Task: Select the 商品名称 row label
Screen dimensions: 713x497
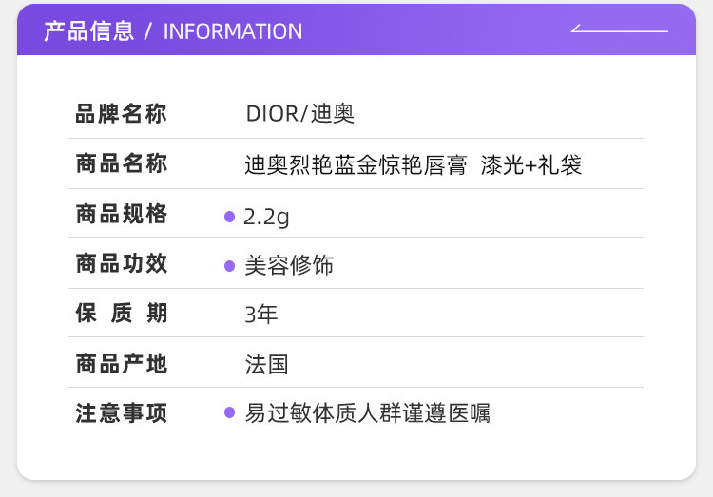Action: [121, 164]
